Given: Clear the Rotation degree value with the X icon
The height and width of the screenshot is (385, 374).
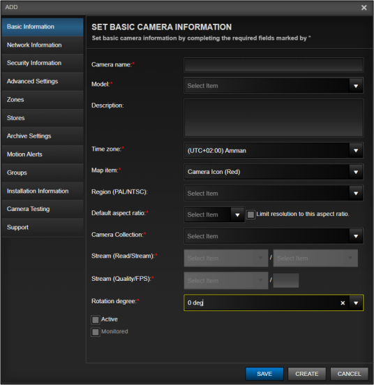Looking at the screenshot, I should click(x=343, y=303).
